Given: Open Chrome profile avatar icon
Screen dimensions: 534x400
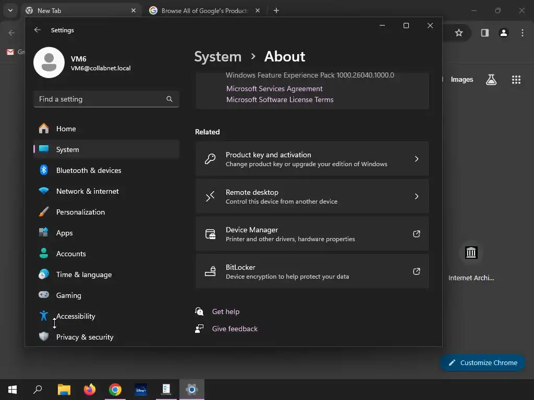Looking at the screenshot, I should click(x=503, y=33).
